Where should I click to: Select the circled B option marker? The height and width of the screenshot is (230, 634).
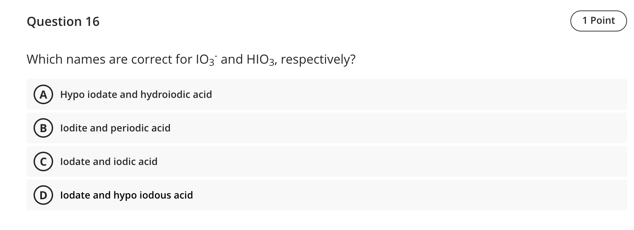click(x=43, y=128)
